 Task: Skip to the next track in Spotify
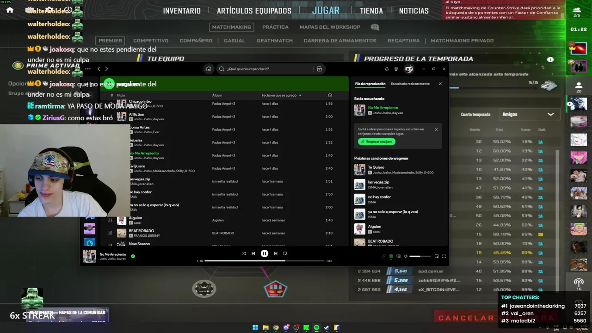(275, 253)
